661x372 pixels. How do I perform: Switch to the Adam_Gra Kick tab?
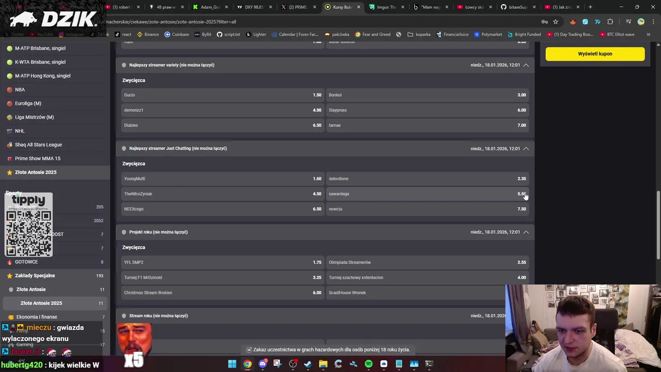(x=210, y=7)
